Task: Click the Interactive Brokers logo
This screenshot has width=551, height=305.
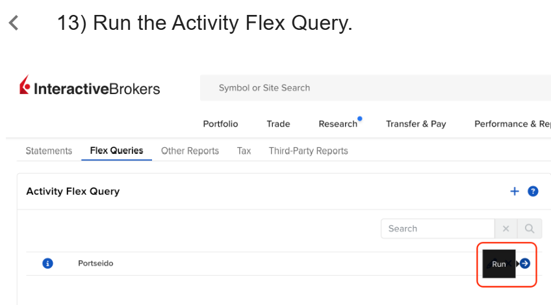Action: click(x=90, y=85)
